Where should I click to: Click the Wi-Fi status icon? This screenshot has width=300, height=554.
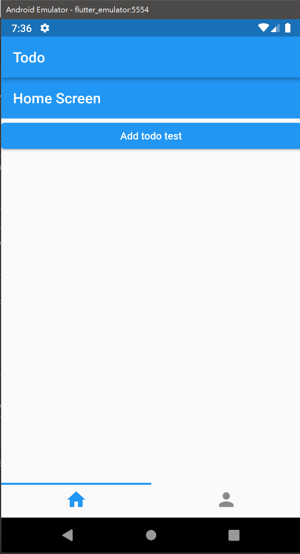click(264, 28)
